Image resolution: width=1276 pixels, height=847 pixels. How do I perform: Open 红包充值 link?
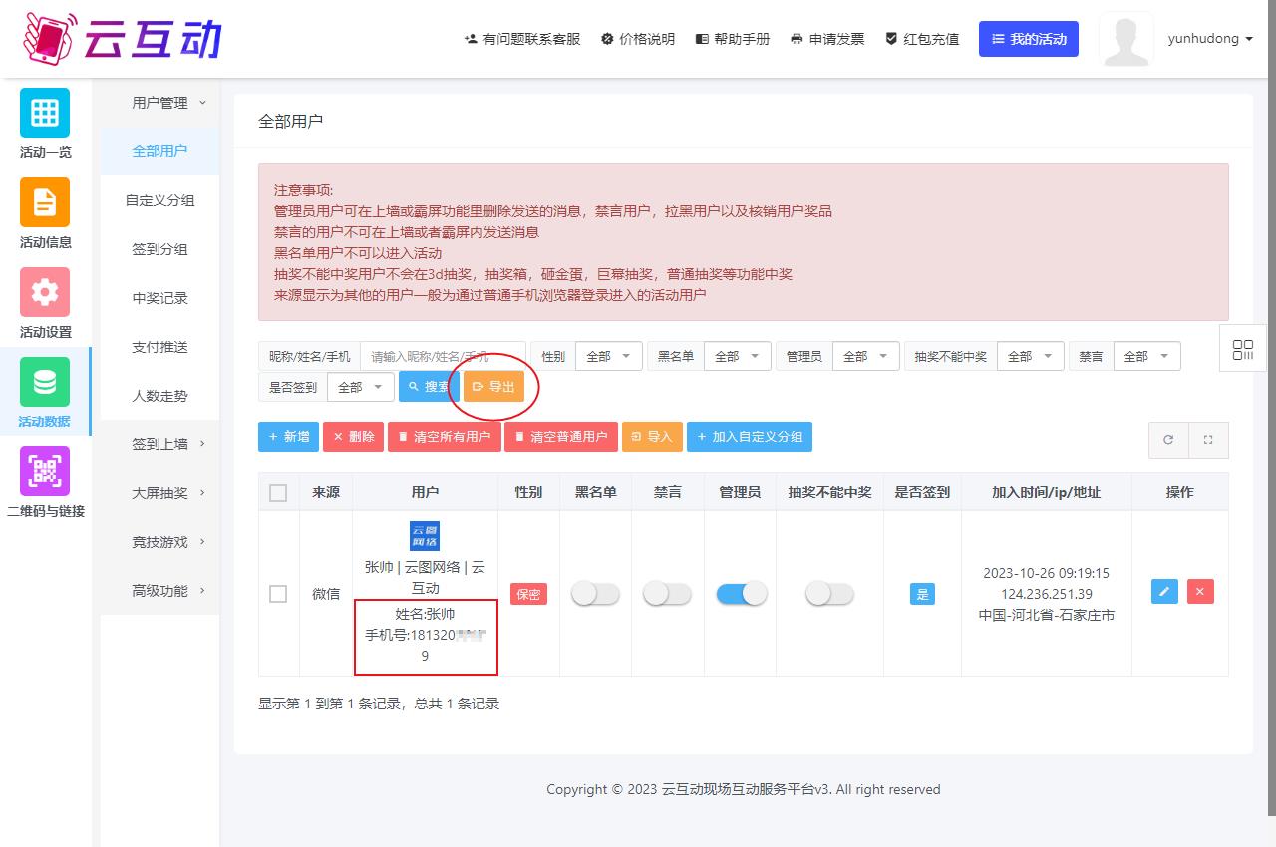click(x=922, y=39)
